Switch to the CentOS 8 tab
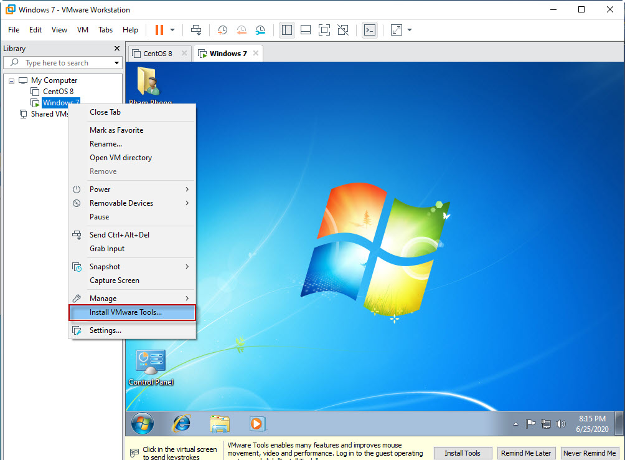Viewport: 625px width, 460px height. (159, 53)
